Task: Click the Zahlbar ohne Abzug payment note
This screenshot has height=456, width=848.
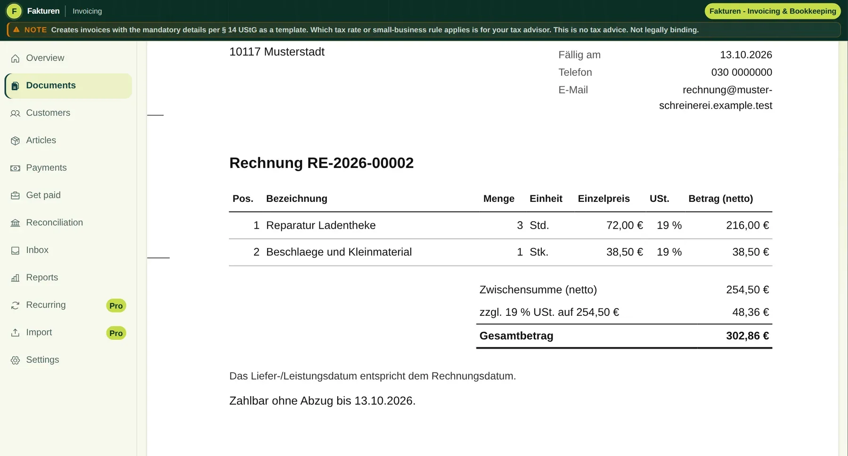Action: point(322,401)
